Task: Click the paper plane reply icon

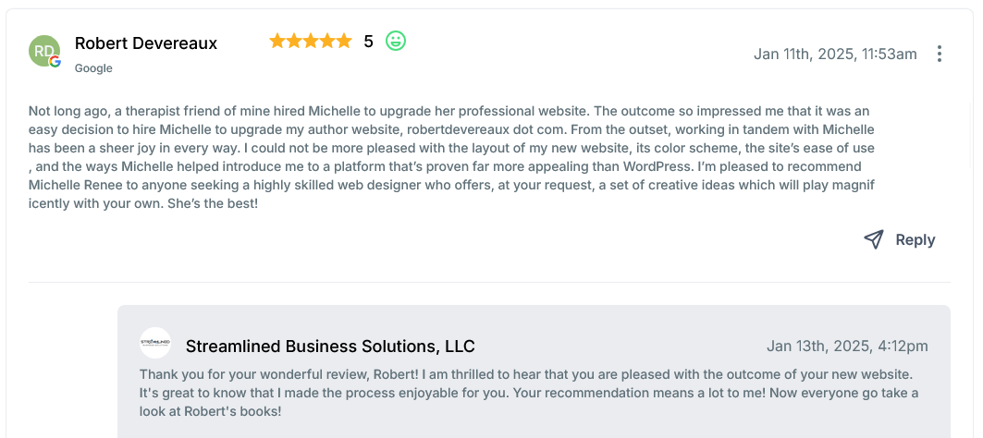Action: coord(873,239)
